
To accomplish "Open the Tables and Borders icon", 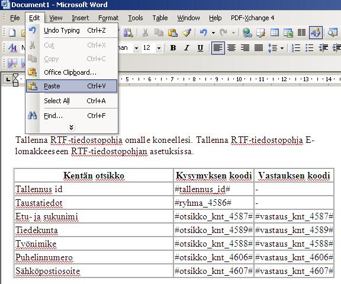I will click(260, 33).
